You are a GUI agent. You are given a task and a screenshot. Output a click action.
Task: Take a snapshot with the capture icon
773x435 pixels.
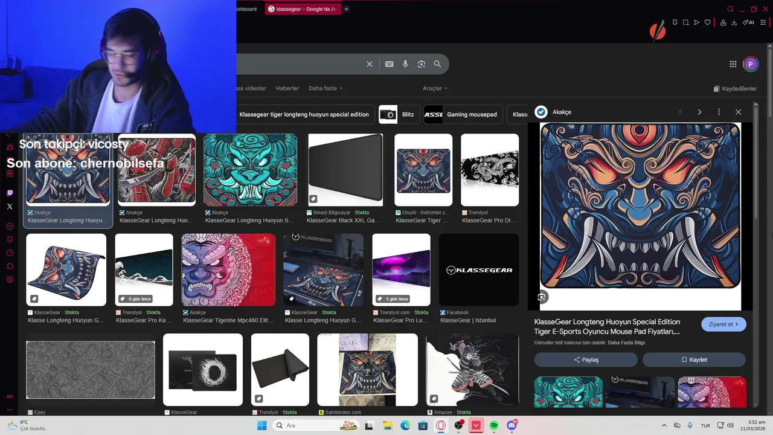[x=685, y=22]
